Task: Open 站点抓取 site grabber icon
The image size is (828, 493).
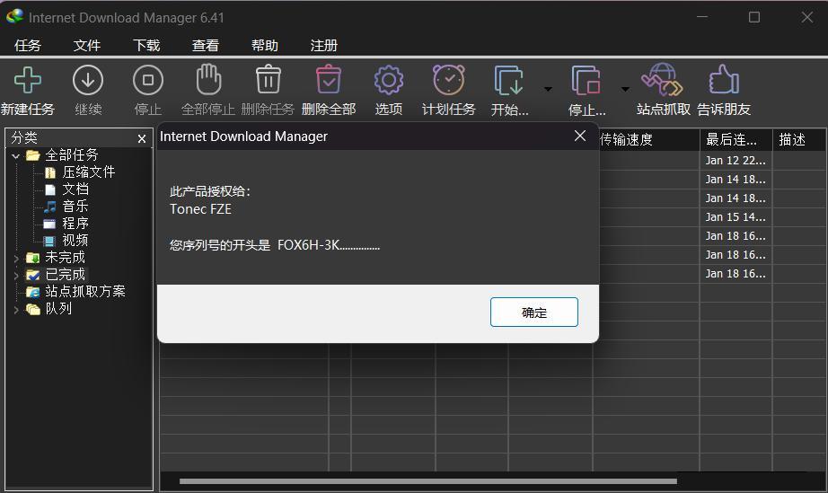Action: tap(662, 79)
